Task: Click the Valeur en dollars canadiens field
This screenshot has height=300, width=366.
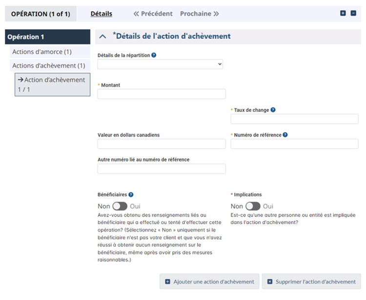Action: pyautogui.click(x=162, y=144)
